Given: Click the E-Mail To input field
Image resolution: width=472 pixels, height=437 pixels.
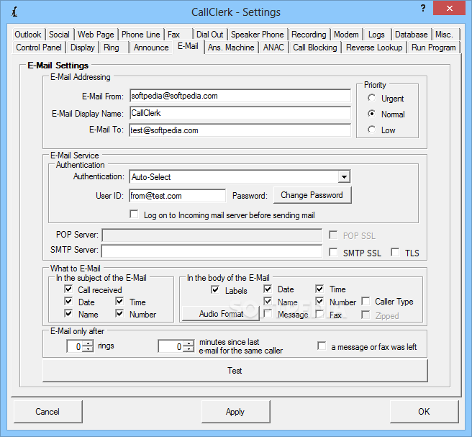Looking at the screenshot, I should point(240,130).
